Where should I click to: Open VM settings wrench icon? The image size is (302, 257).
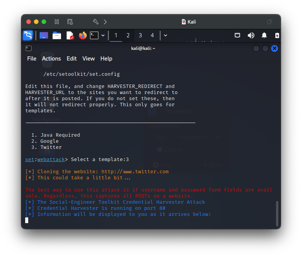click(x=96, y=22)
